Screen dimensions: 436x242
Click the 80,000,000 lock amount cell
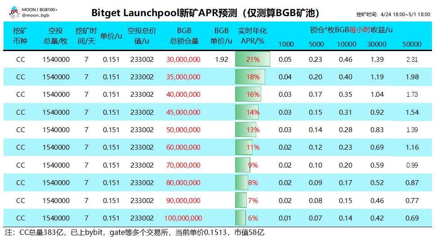point(183,183)
